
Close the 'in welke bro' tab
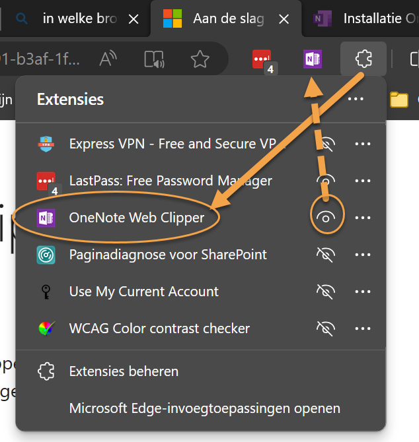(133, 18)
